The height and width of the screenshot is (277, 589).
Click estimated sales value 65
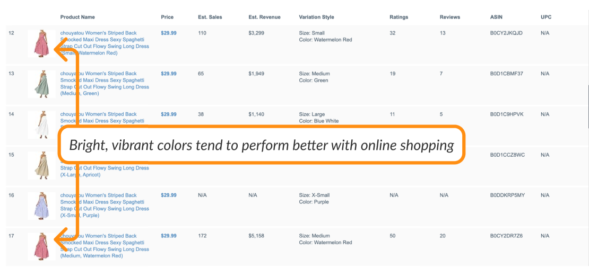point(201,74)
